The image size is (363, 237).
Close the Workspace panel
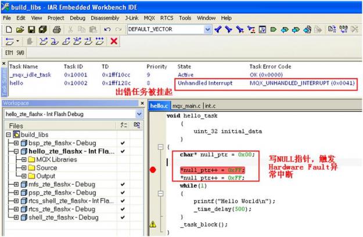pyautogui.click(x=142, y=103)
